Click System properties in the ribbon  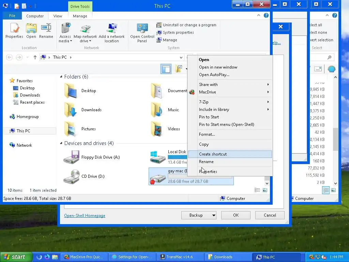click(175, 32)
